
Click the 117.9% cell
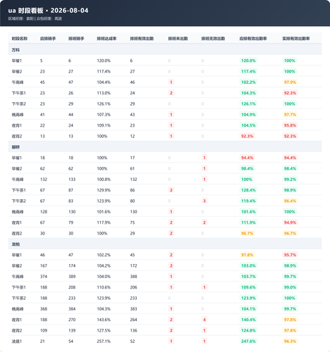click(x=104, y=222)
